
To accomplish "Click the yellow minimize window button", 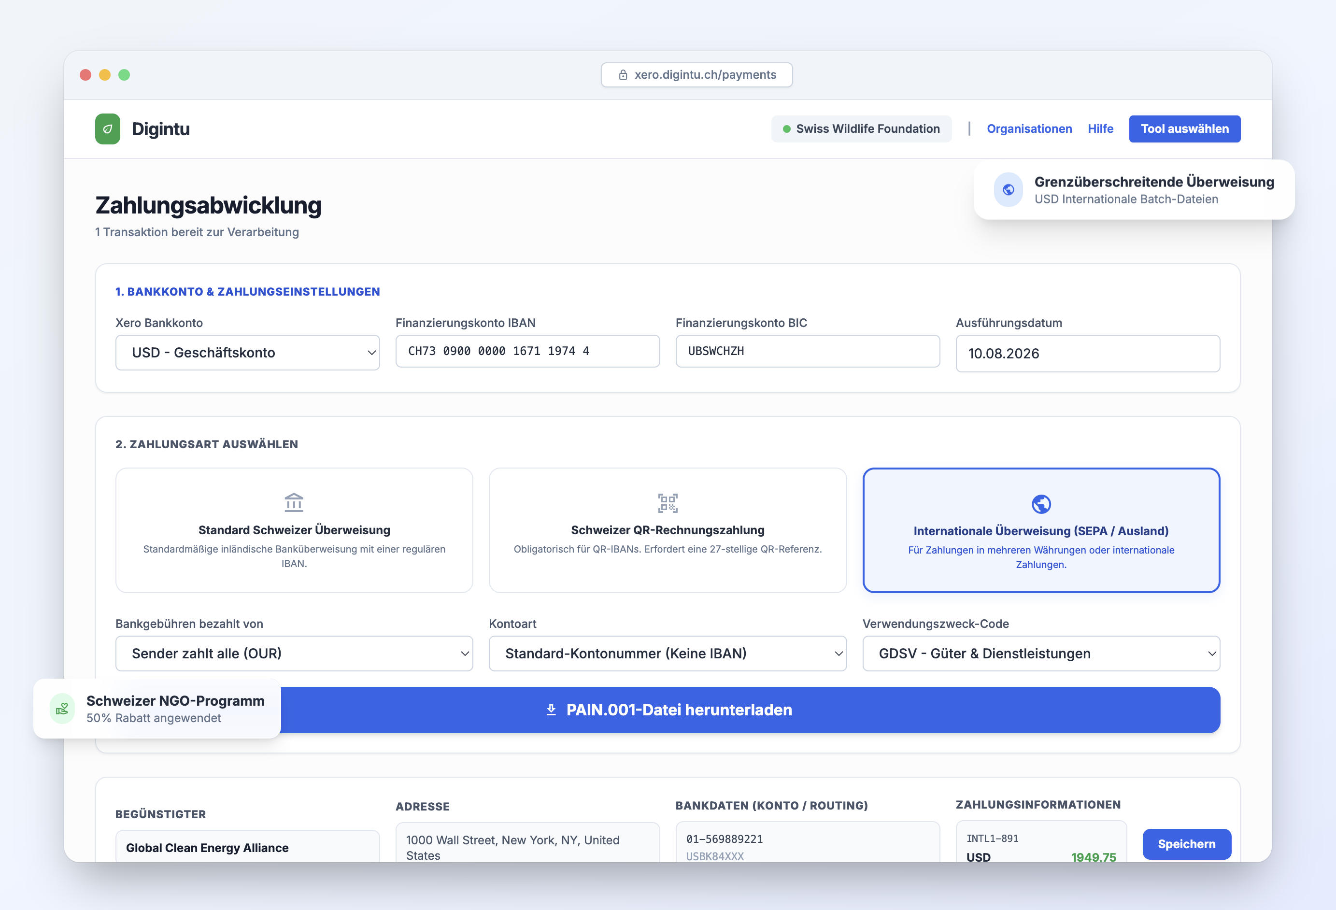I will [105, 75].
